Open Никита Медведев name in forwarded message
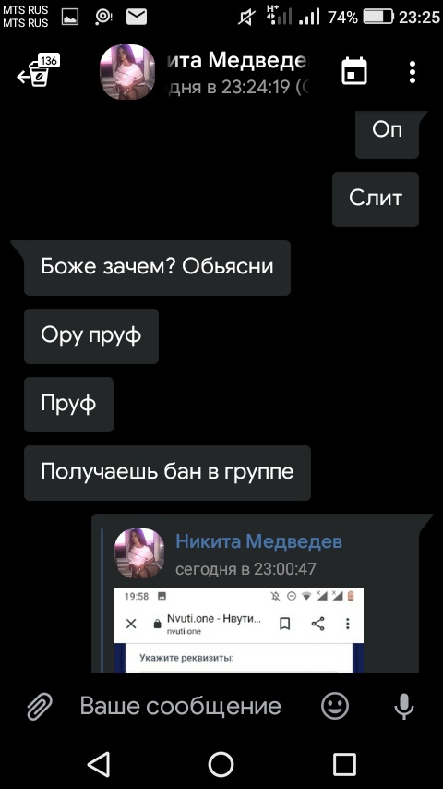 point(259,542)
